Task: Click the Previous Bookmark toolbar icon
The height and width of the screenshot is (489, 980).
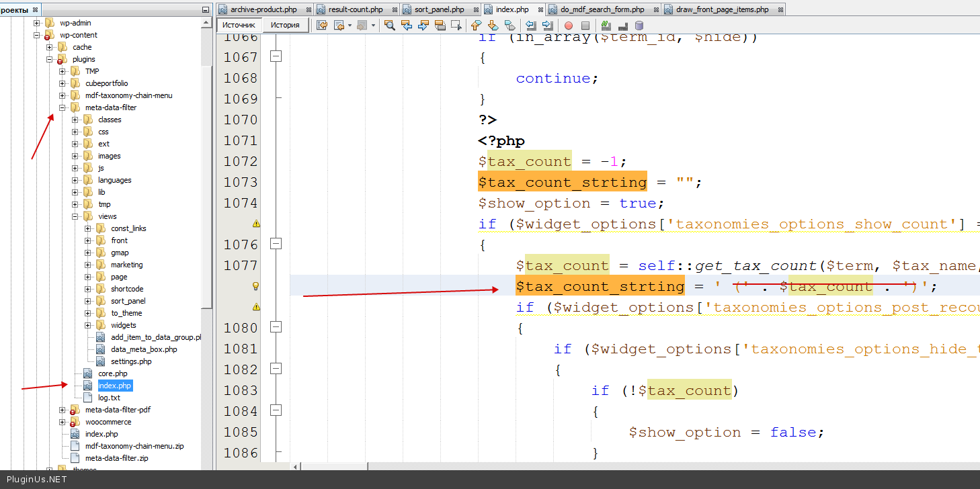Action: (477, 26)
